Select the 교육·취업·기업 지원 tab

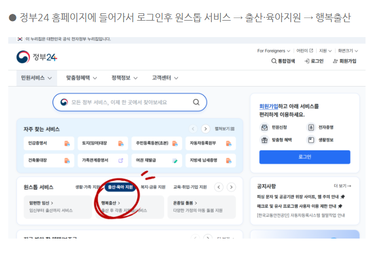click(190, 187)
